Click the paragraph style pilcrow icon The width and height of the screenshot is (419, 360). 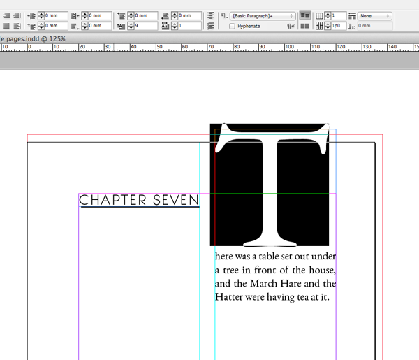[x=224, y=16]
